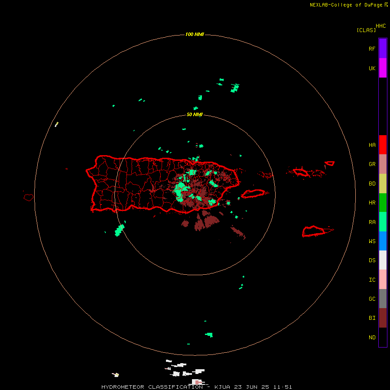Click the 50 NMI range ring label
390x390 pixels.
tap(195, 114)
